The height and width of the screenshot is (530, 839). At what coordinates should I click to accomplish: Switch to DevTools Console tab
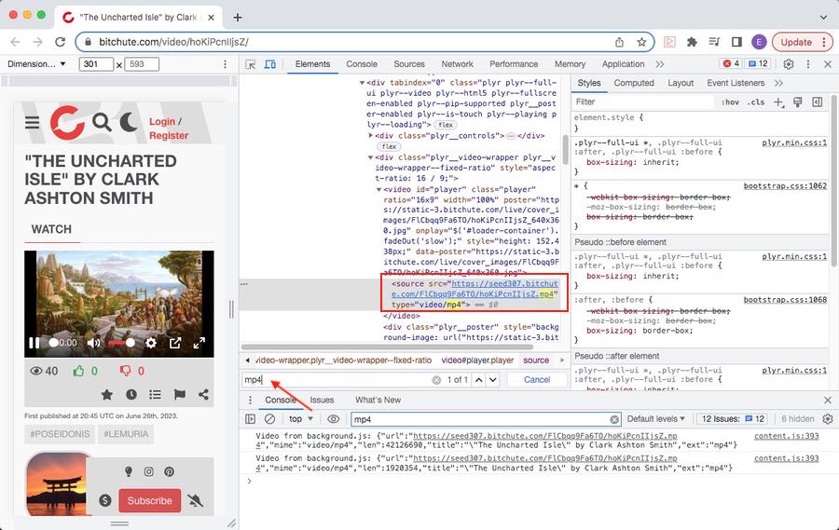coord(362,63)
